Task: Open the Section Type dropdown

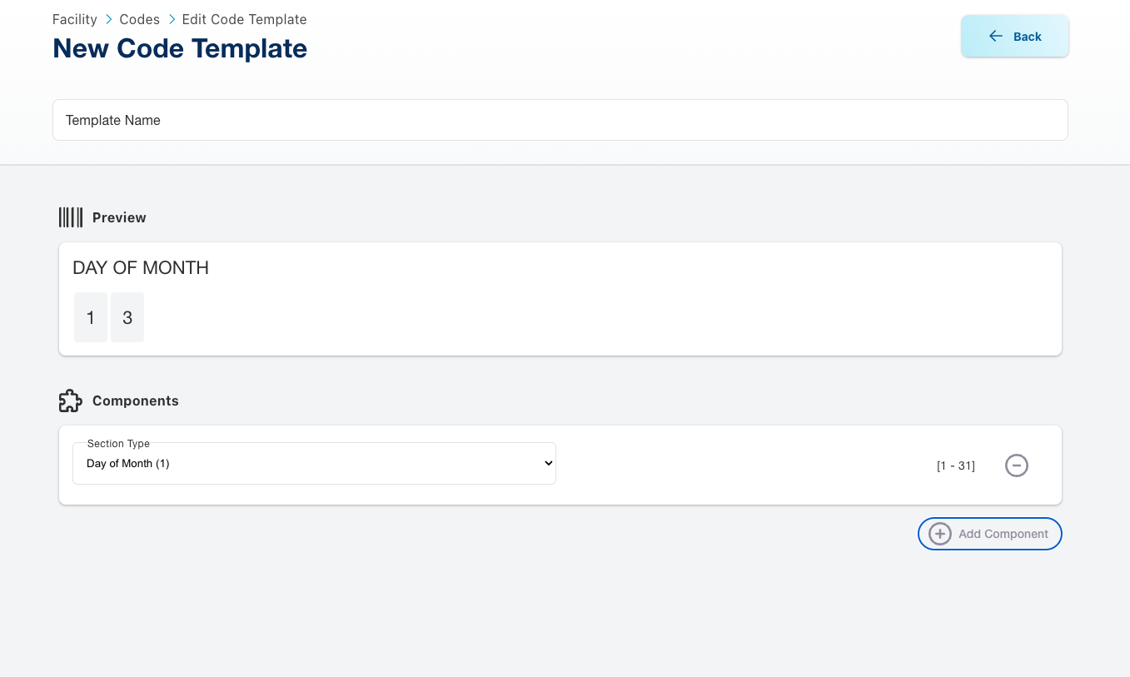Action: [x=314, y=464]
